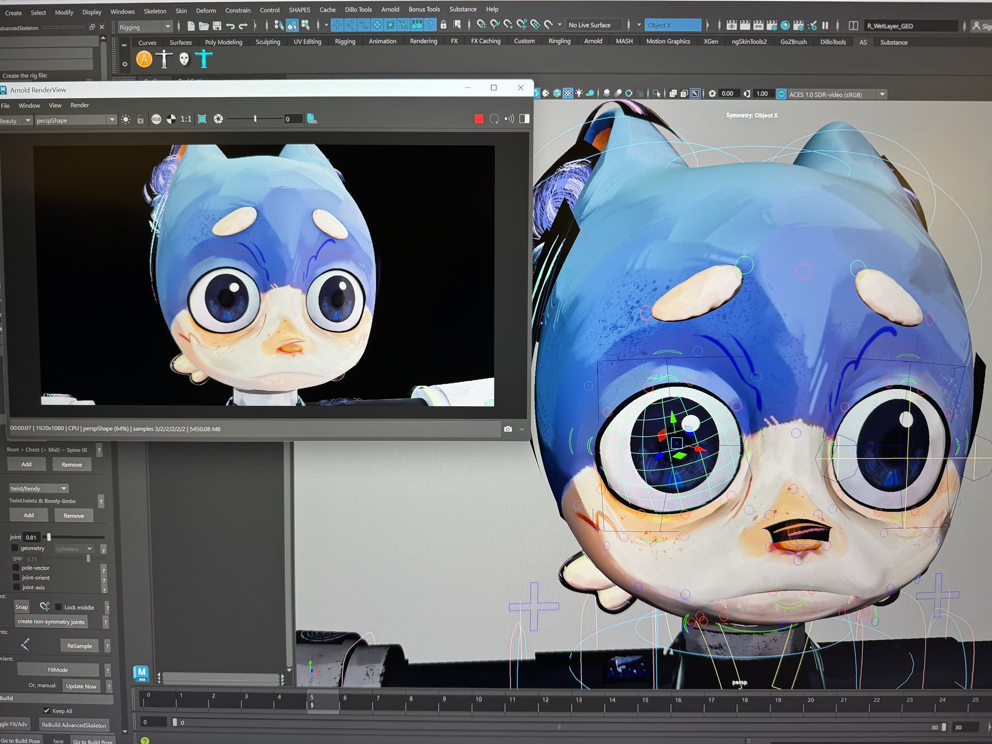Click the Hypershade sphere icon
The width and height of the screenshot is (992, 744).
coord(785,25)
